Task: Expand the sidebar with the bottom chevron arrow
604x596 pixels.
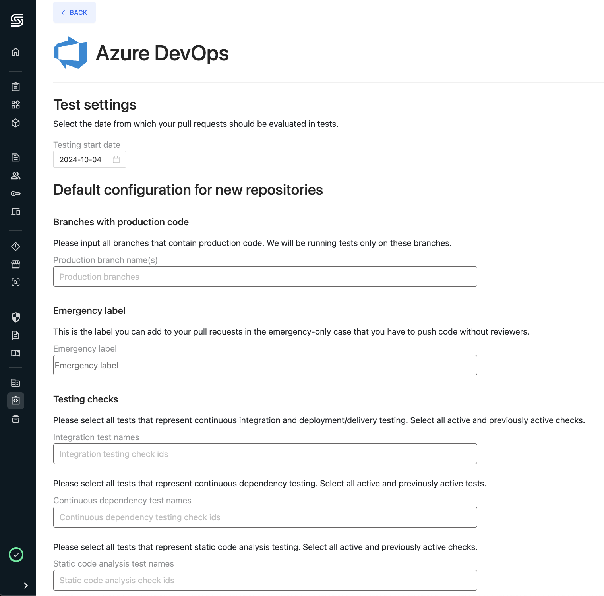Action: [26, 586]
